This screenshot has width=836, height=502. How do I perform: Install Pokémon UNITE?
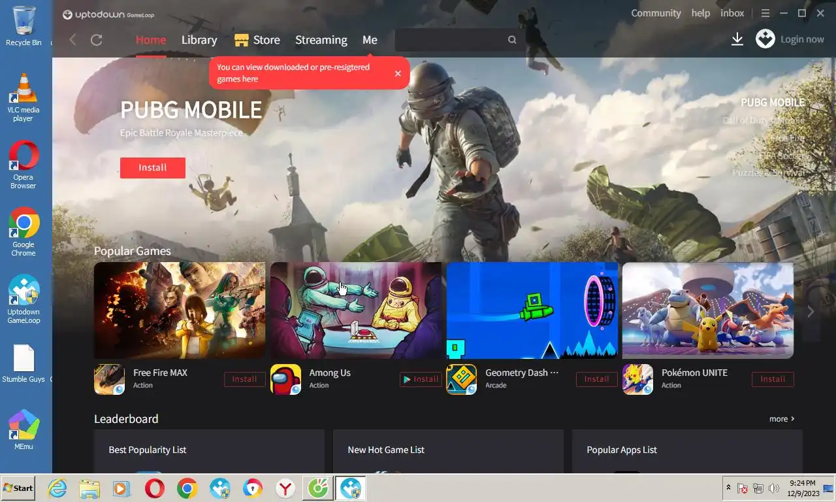(773, 379)
